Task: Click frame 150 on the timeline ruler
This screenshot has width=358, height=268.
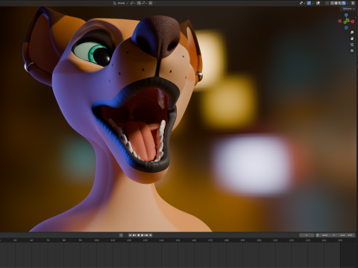Action: (178, 240)
